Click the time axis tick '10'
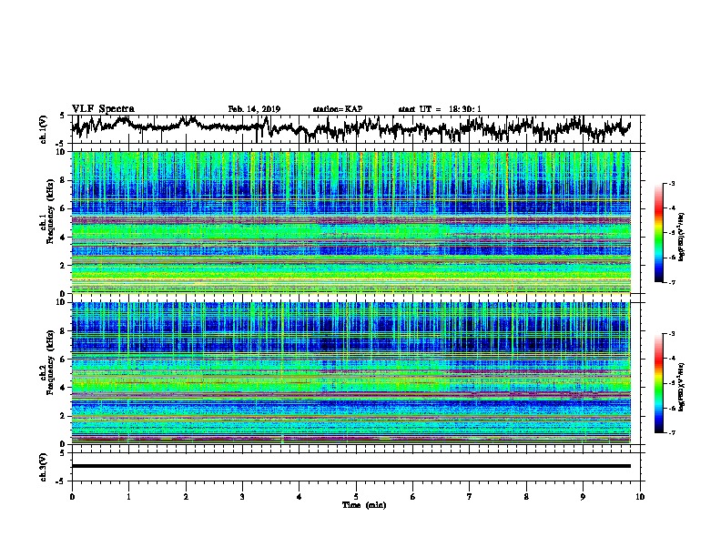 pyautogui.click(x=640, y=497)
